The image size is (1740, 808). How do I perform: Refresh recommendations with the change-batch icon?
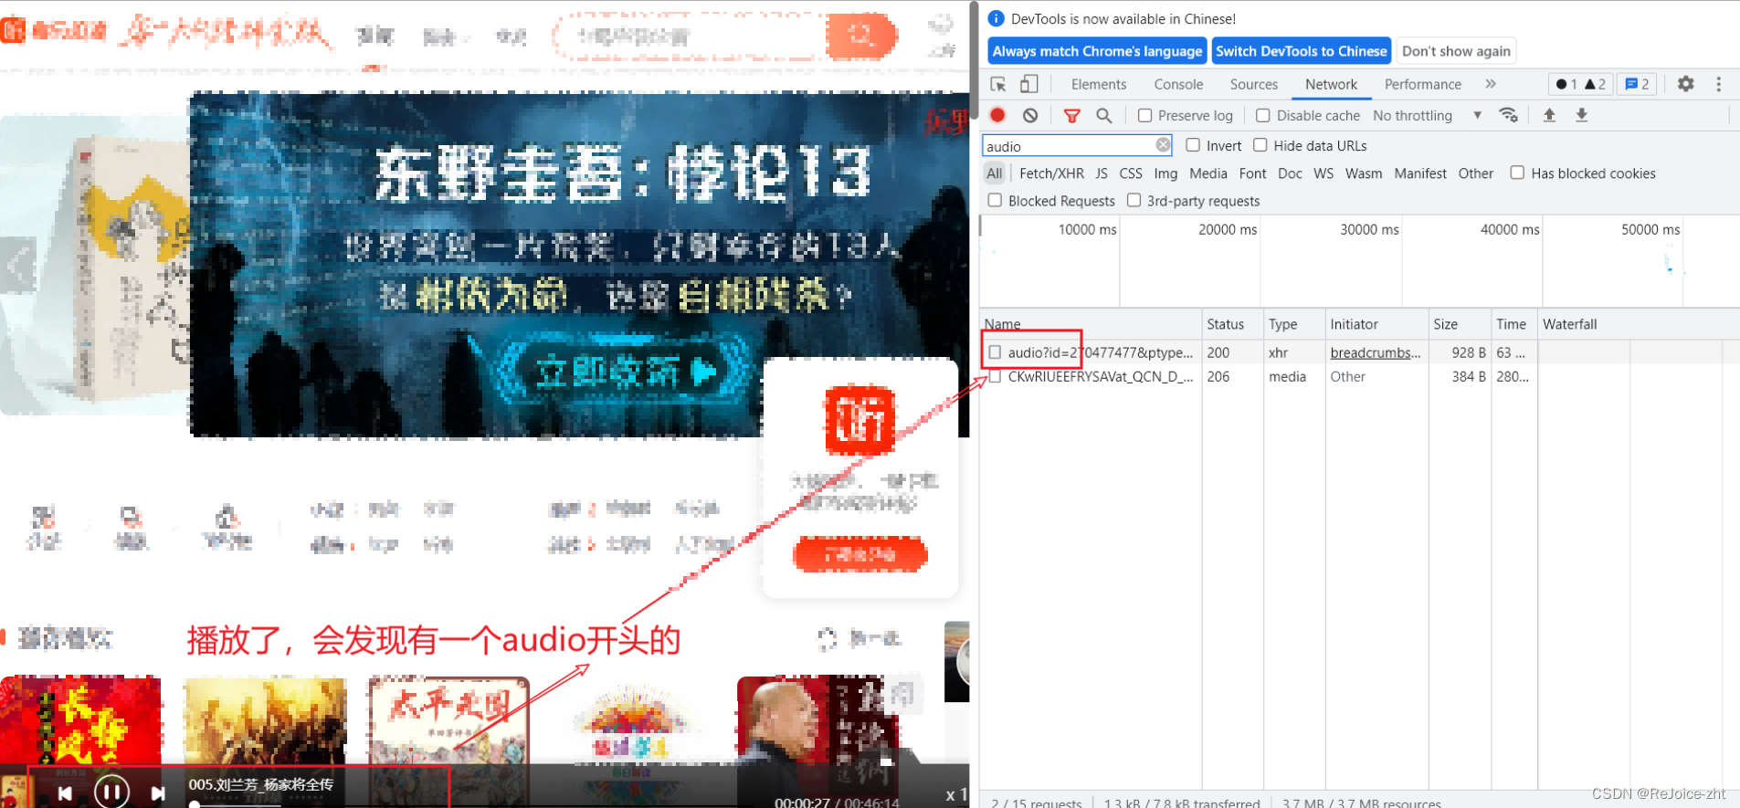[827, 639]
